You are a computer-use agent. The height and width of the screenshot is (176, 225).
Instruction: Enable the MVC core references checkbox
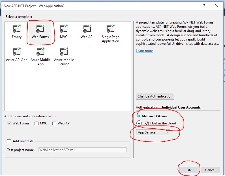(37, 123)
